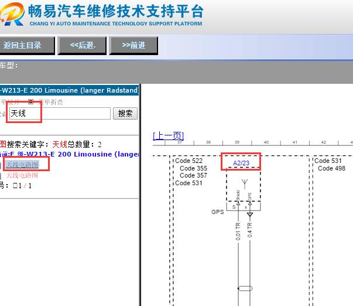Open the red 天线电路图 link below

[22, 175]
